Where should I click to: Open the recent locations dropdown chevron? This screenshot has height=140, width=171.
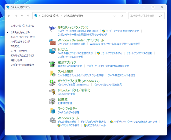[22, 16]
